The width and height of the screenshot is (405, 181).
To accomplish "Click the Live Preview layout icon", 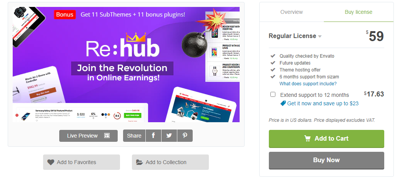I will (107, 136).
